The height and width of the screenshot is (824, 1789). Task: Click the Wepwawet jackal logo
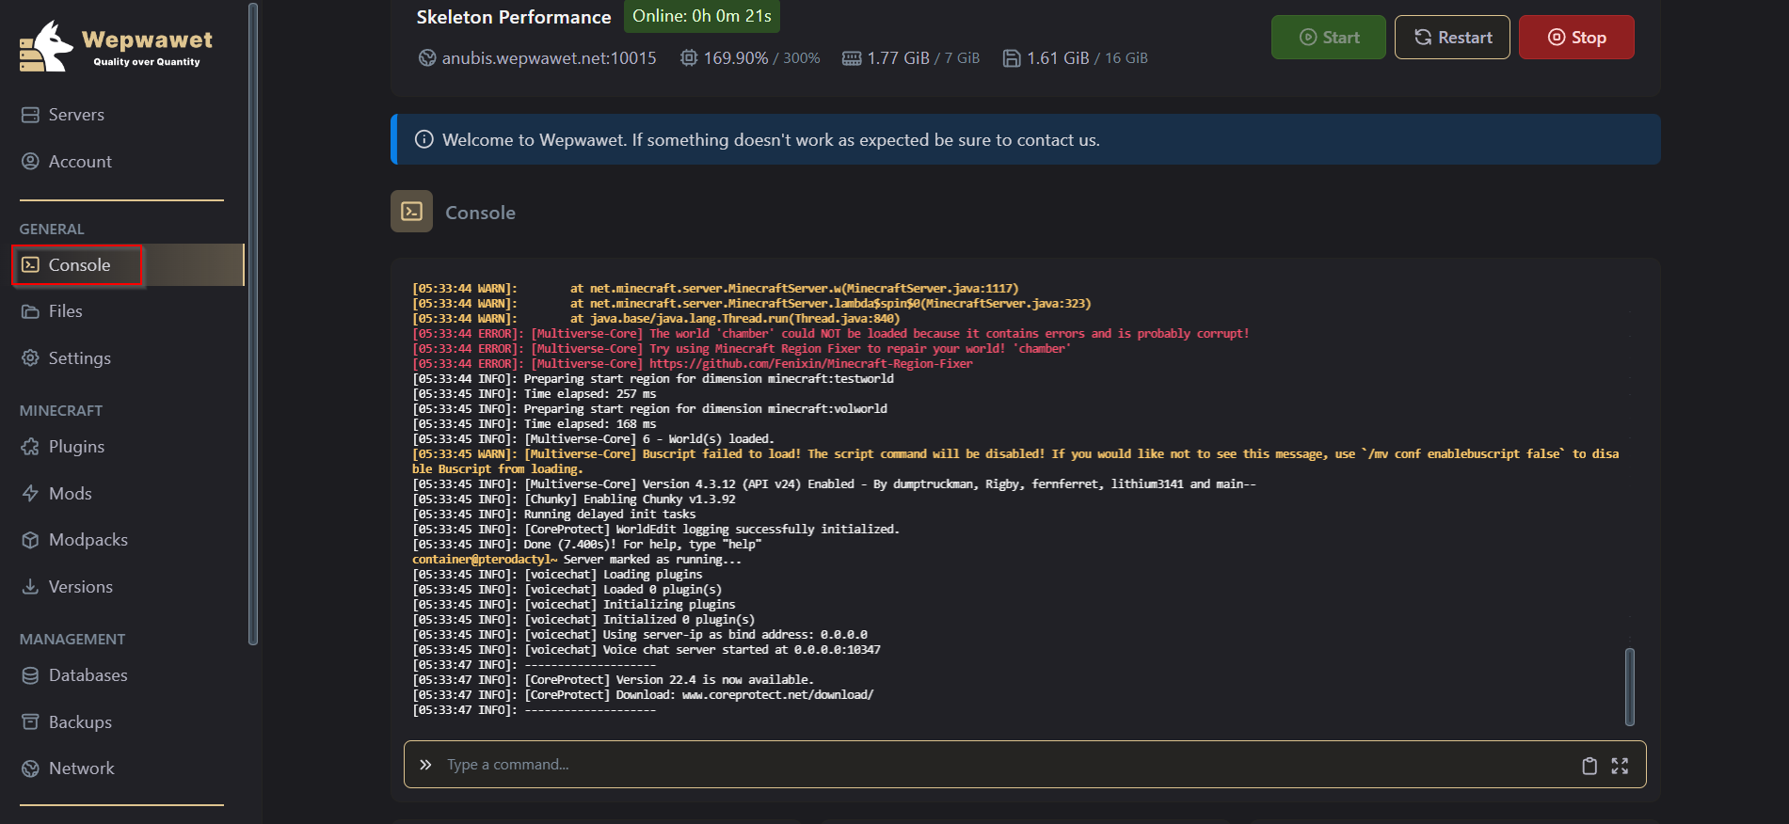45,47
